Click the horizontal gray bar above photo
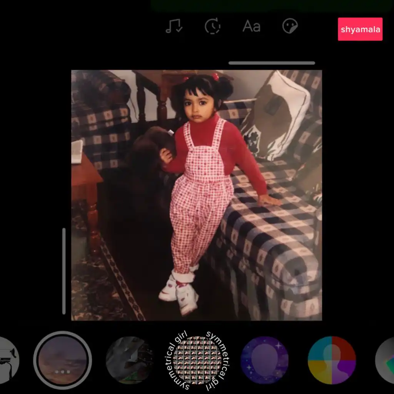 pos(272,63)
